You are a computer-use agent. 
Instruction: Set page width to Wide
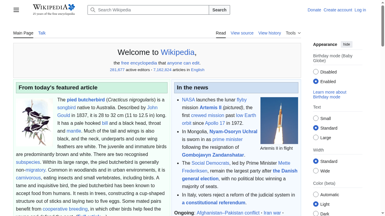click(x=316, y=170)
